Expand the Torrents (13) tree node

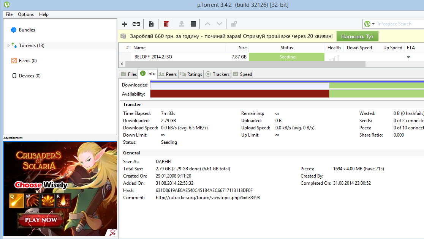tap(9, 46)
